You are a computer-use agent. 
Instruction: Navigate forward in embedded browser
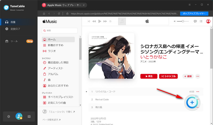pyautogui.click(x=54, y=14)
